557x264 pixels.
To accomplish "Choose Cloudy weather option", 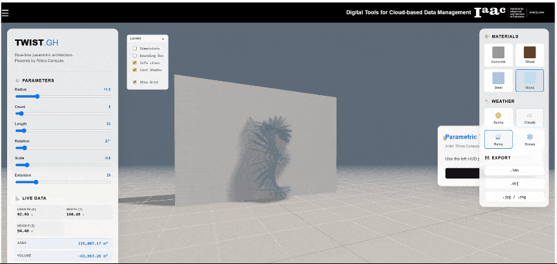I will point(530,116).
